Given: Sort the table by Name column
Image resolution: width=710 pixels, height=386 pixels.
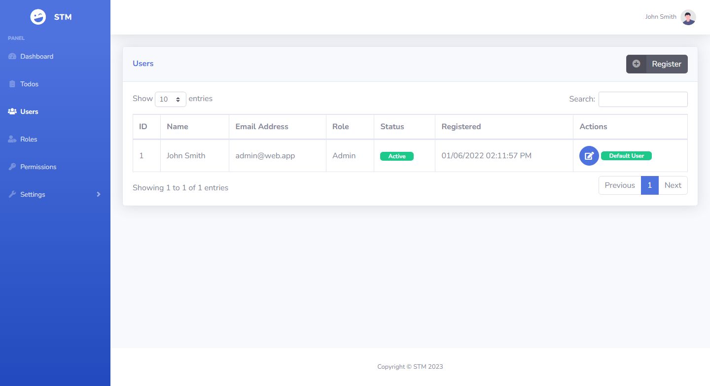Looking at the screenshot, I should tap(177, 127).
